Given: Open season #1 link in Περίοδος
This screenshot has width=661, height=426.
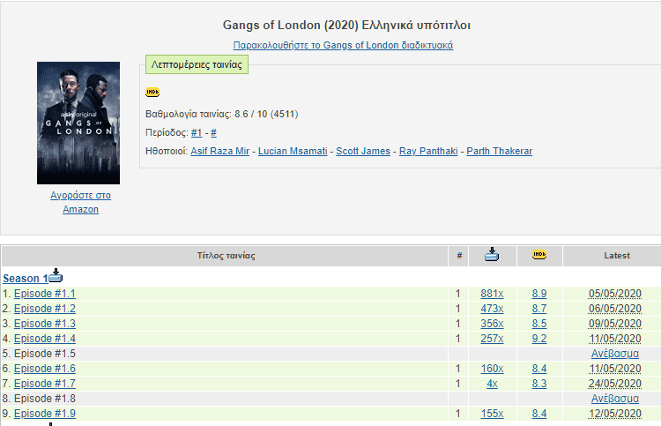Looking at the screenshot, I should pos(197,132).
